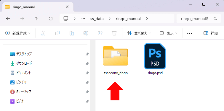The width and height of the screenshot is (224, 111).
Task: Open the 新規作成 dropdown
Action: pos(18,33)
